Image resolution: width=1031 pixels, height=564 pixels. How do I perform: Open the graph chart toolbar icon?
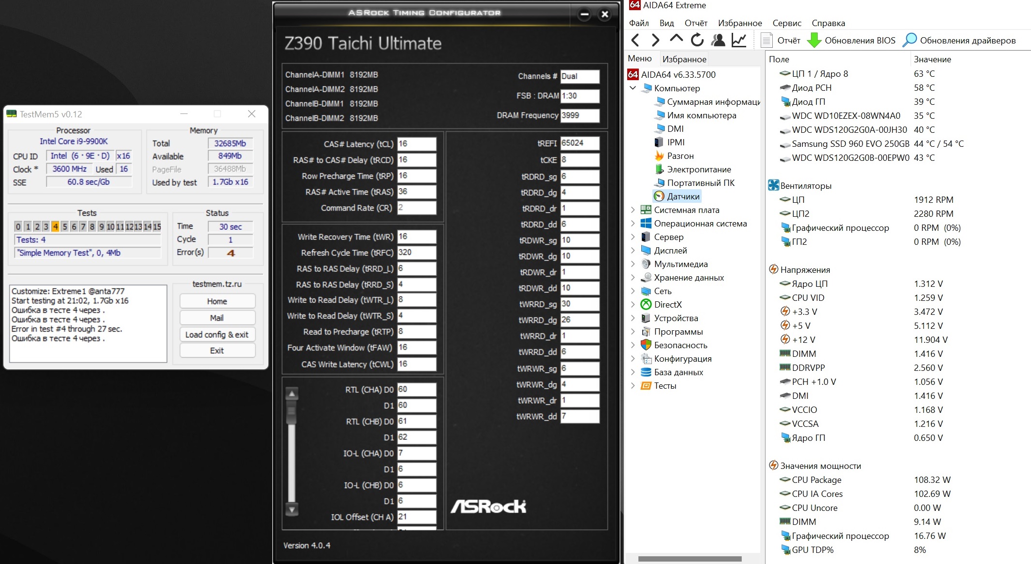pyautogui.click(x=739, y=40)
